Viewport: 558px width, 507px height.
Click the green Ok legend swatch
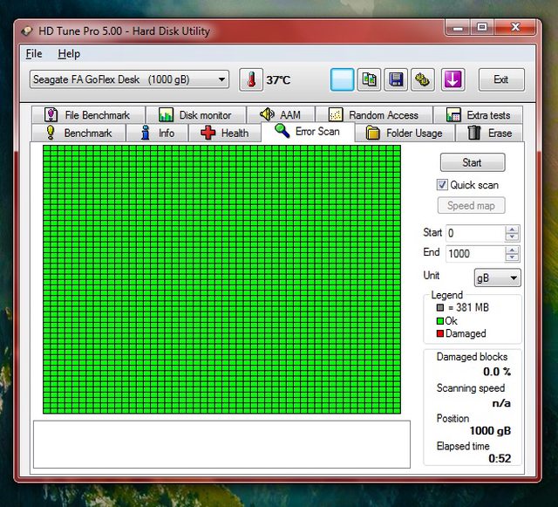(x=440, y=320)
